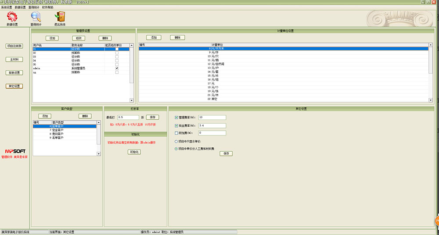
Task: Click the 税金费率 value input field
Action: [x=212, y=126]
